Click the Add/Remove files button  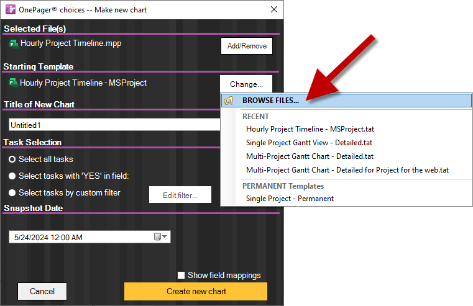click(247, 46)
